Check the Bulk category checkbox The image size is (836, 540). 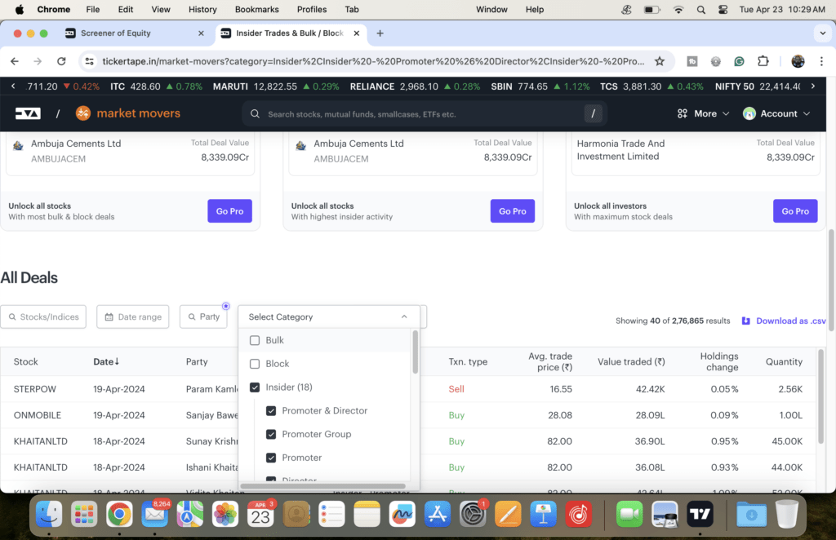(x=255, y=340)
